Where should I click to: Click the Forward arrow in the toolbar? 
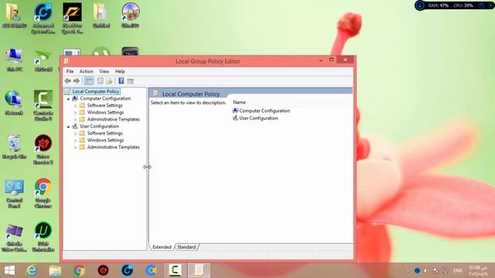(77, 81)
